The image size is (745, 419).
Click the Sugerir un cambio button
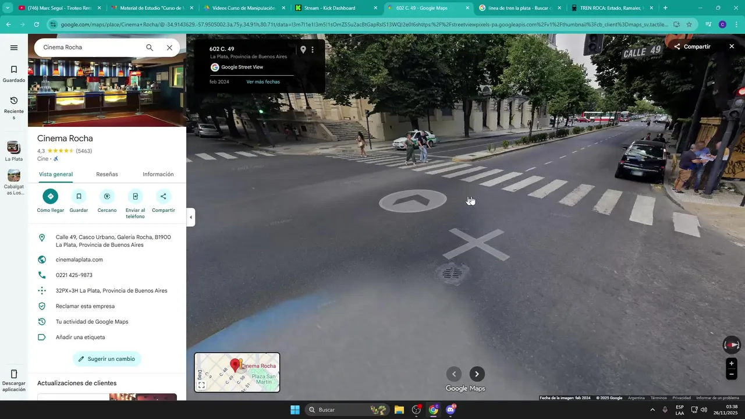[x=107, y=359]
